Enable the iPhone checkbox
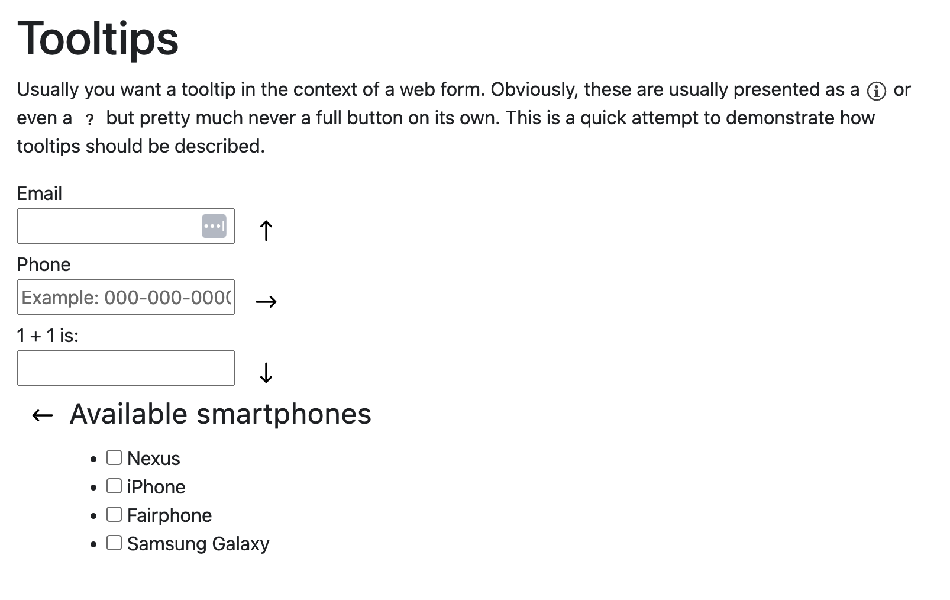The image size is (950, 600). coord(115,485)
